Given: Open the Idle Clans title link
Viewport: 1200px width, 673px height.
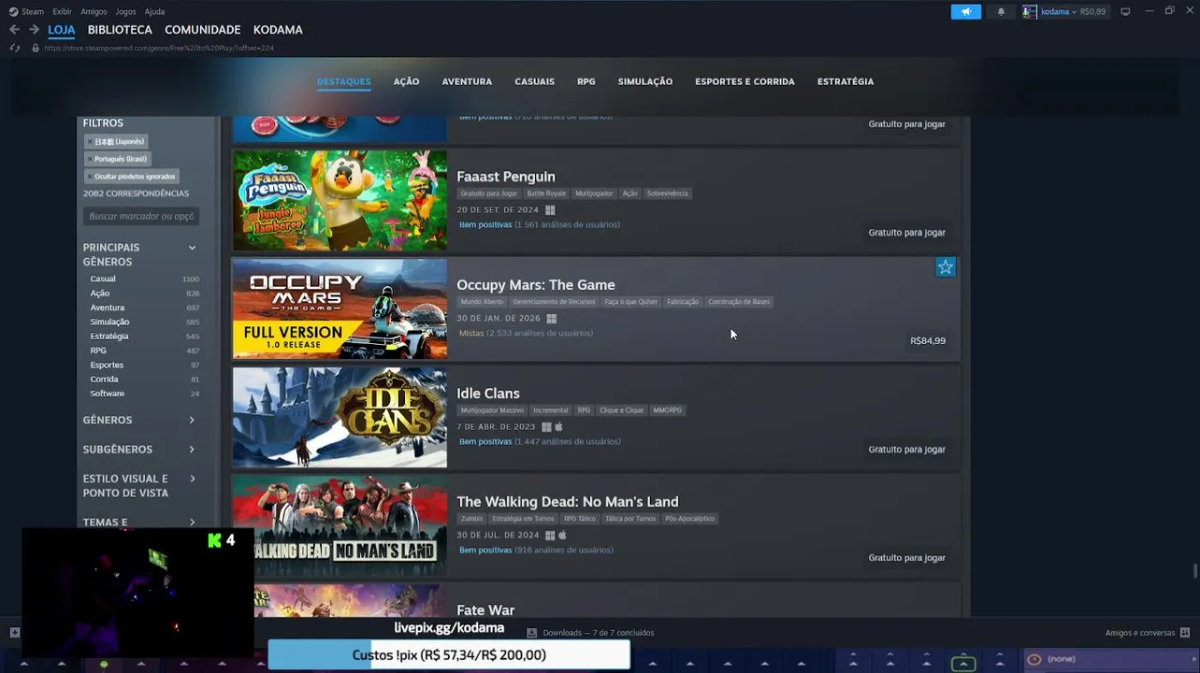Looking at the screenshot, I should (488, 394).
